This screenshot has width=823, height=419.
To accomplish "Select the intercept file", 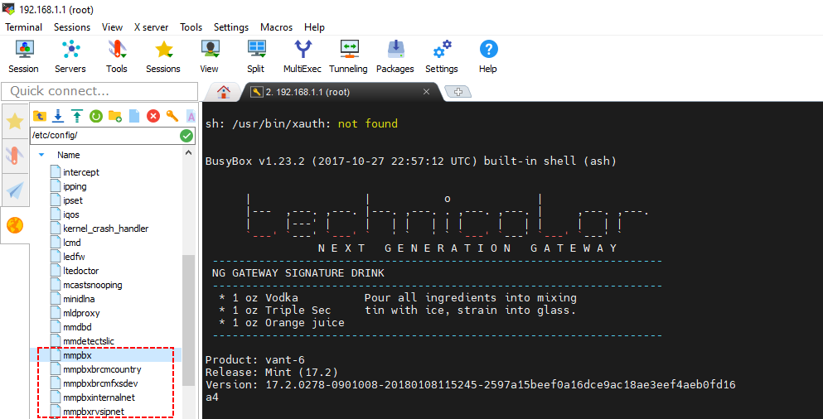I will click(x=81, y=172).
